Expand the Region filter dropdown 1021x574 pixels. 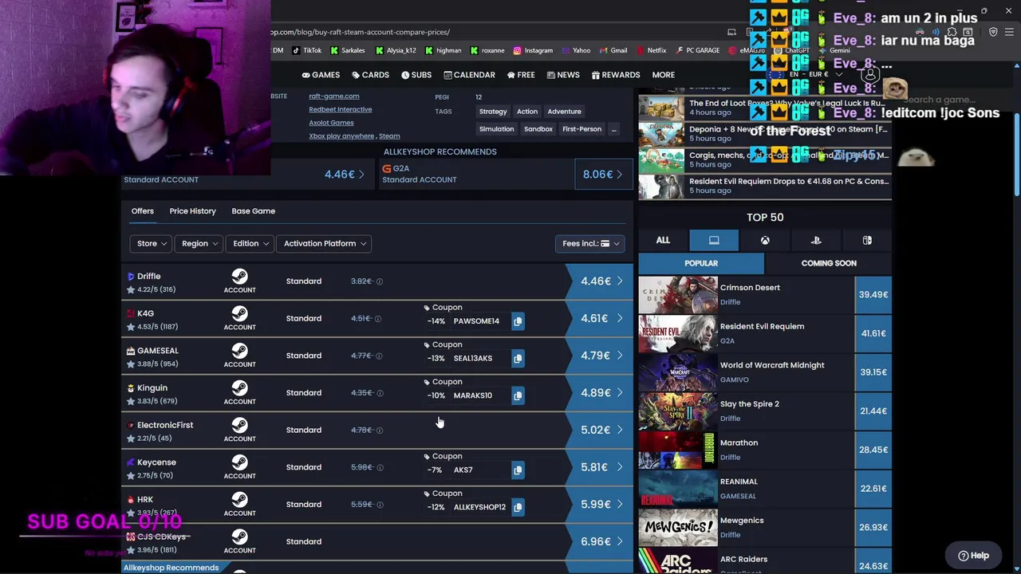(x=199, y=244)
